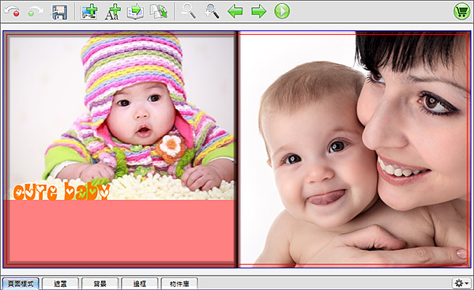Add a photo with the image plus icon
Screen dimensions: 474x290
pos(89,12)
